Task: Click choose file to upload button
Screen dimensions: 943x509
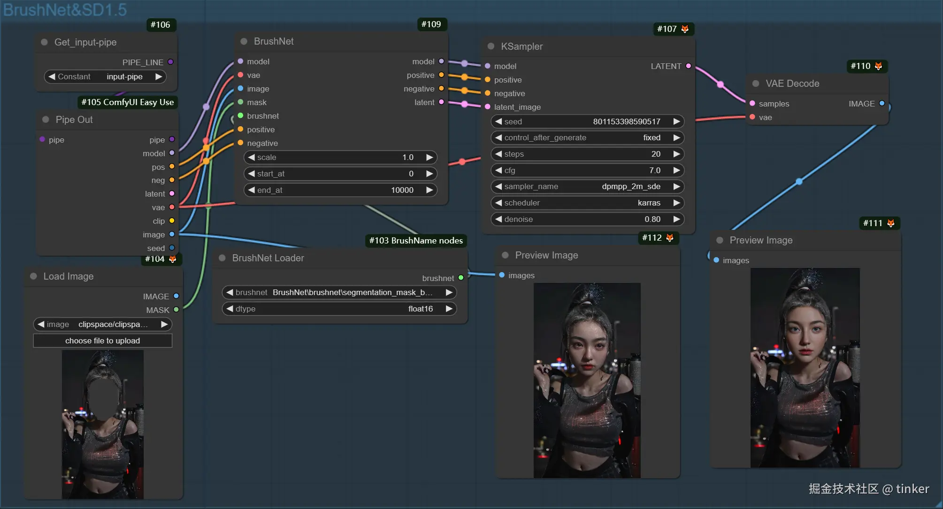Action: [102, 341]
